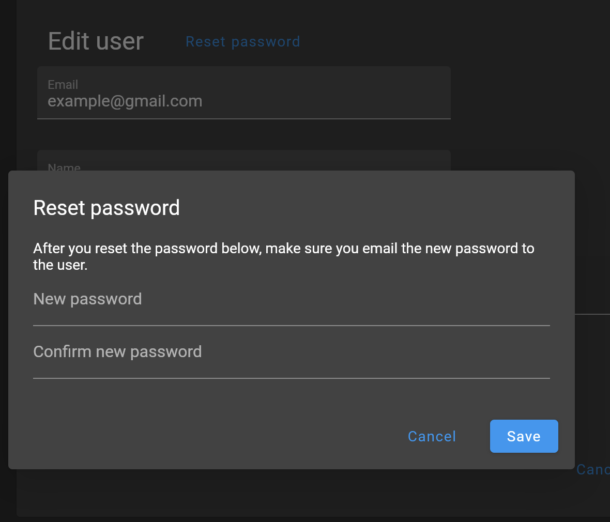Click the Reset password dialog title
The width and height of the screenshot is (610, 522).
pos(106,208)
